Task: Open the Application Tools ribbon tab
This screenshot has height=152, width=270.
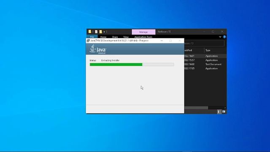Action: pos(143,37)
